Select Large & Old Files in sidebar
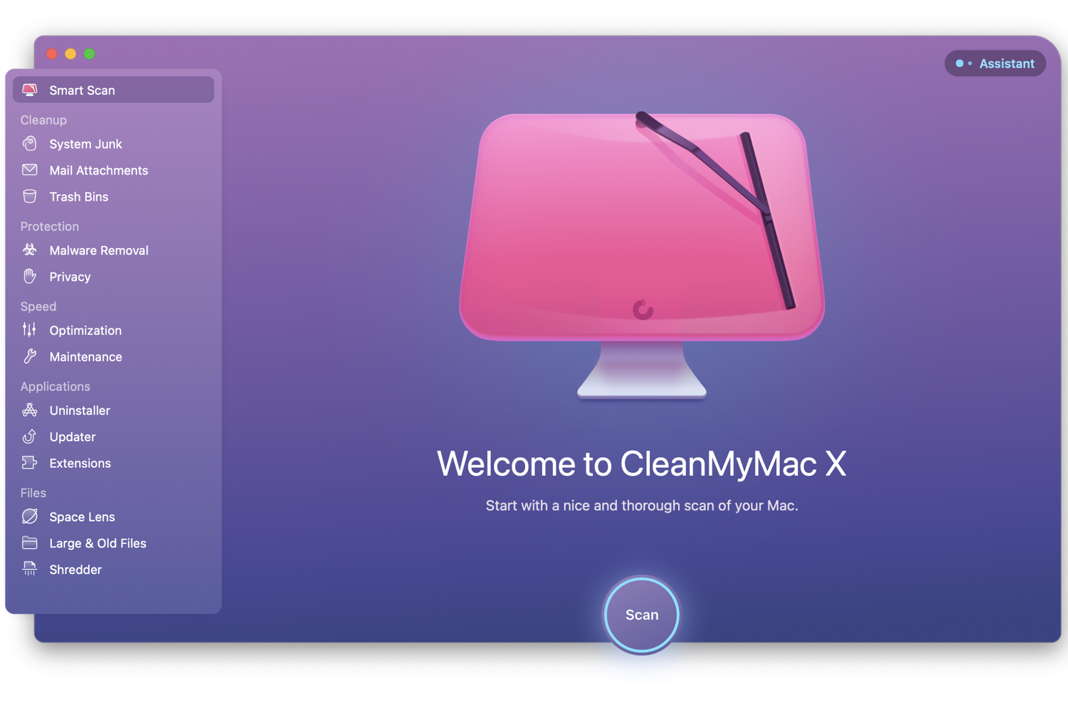 click(98, 543)
